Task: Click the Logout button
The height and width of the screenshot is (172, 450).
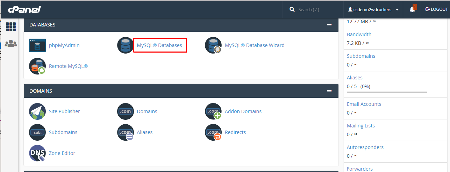Action: 436,9
